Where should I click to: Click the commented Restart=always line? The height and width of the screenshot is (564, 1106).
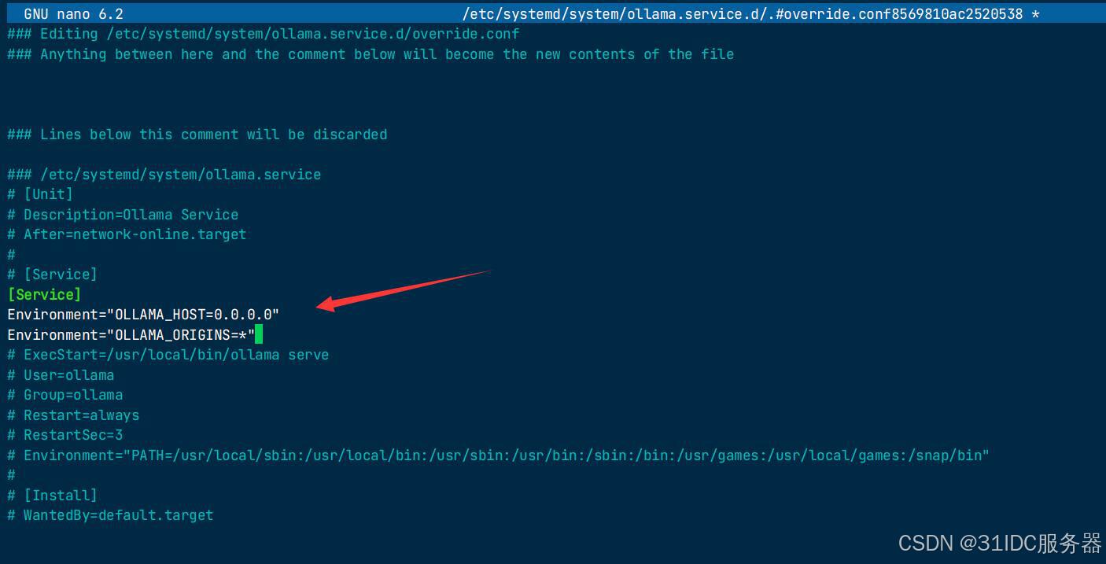coord(73,415)
